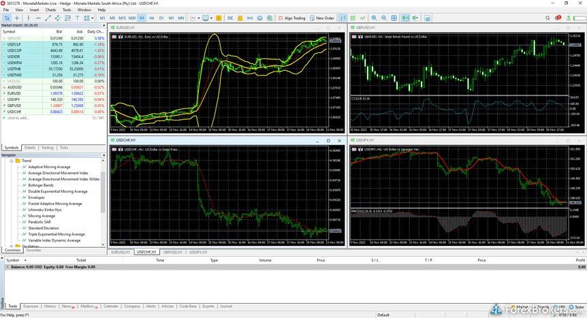Select the GBPUSD,H1 chart tab
Viewport: 587px width, 318px height.
[172, 252]
